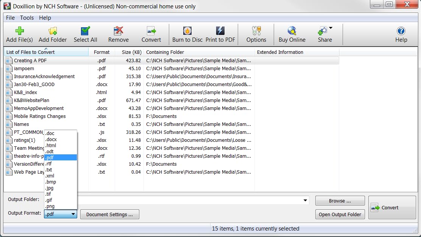This screenshot has height=237, width=421.
Task: Select highlighted .pdf in format list
Action: pos(61,157)
